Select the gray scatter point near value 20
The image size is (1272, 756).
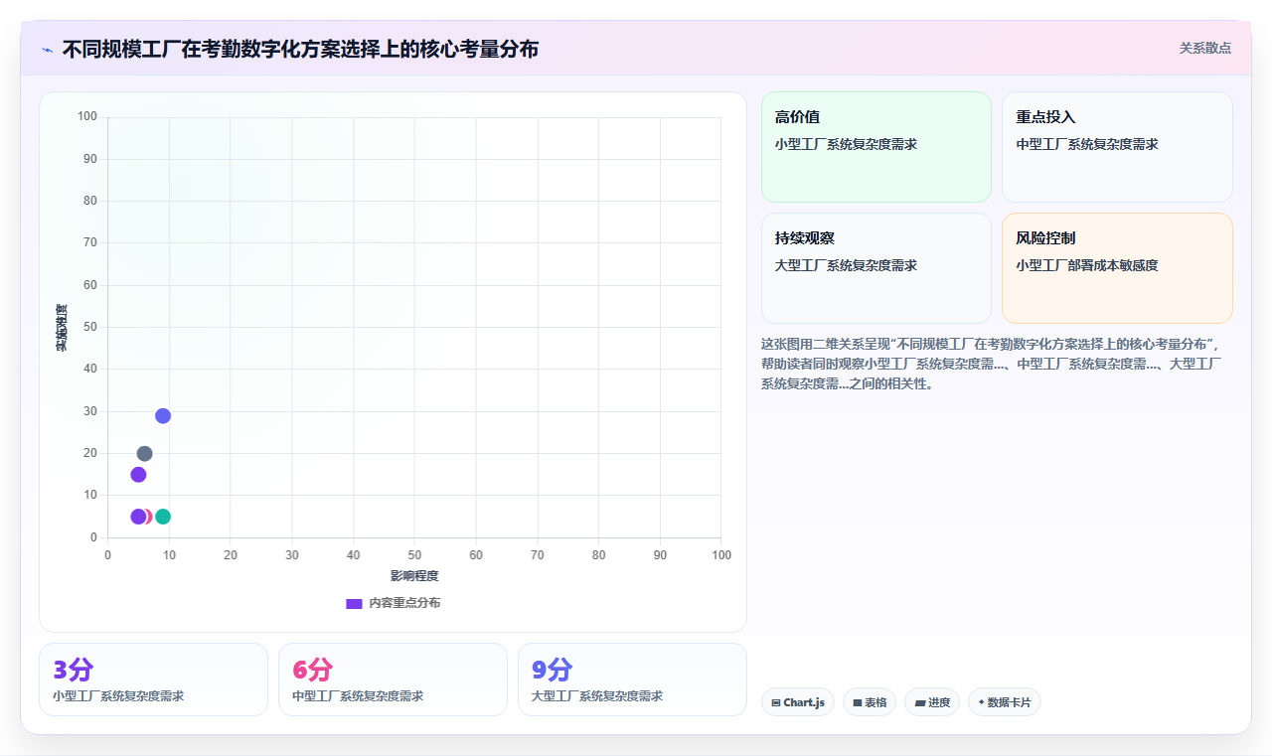point(144,453)
